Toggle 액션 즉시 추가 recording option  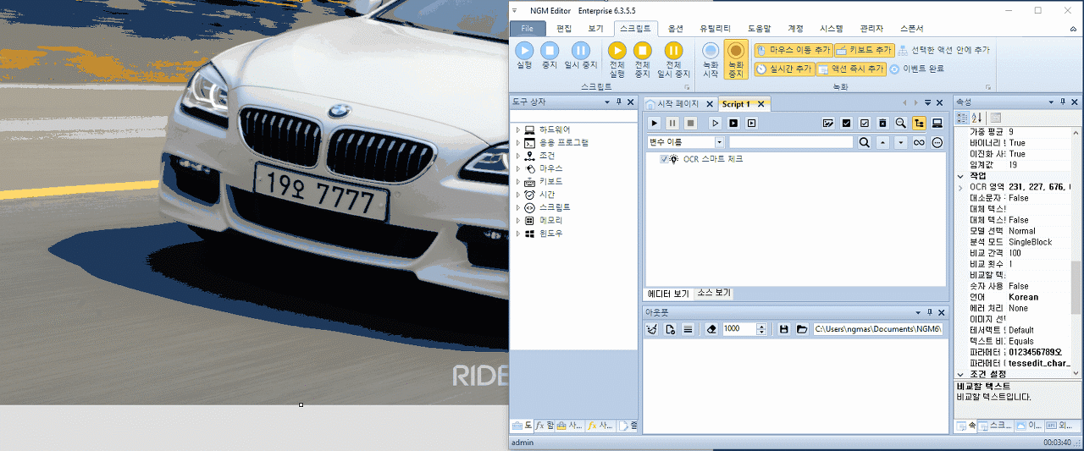[851, 69]
